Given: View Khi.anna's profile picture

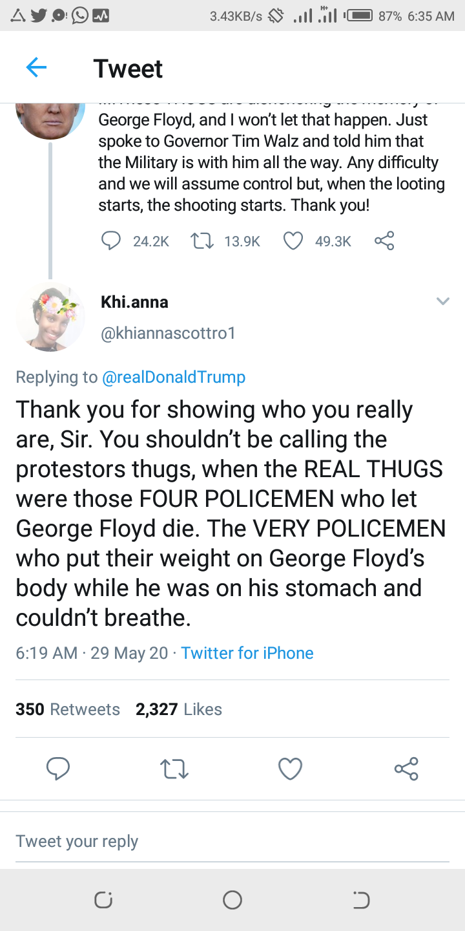Looking at the screenshot, I should pos(50,316).
